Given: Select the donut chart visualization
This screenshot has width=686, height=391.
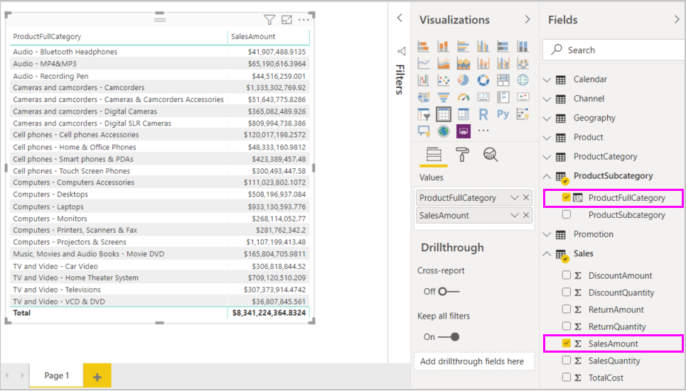Looking at the screenshot, I should click(x=483, y=80).
